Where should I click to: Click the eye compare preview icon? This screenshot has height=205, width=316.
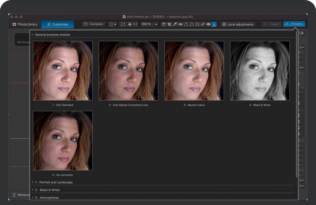[209, 24]
